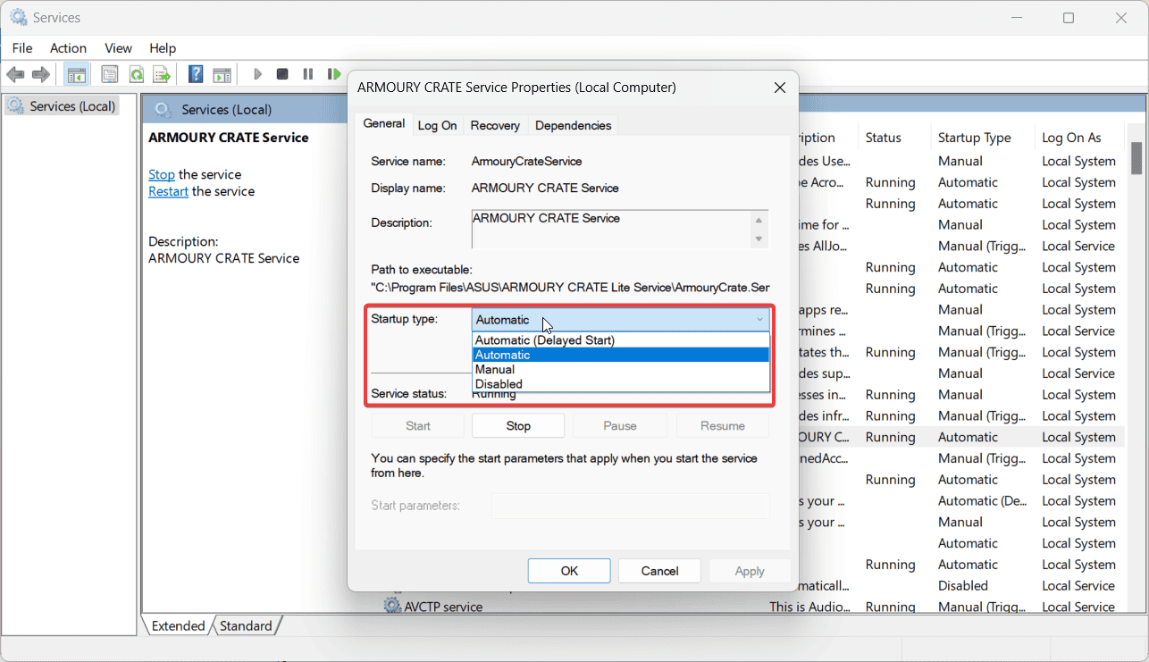Image resolution: width=1149 pixels, height=662 pixels.
Task: Click the Restart the service link
Action: (168, 191)
